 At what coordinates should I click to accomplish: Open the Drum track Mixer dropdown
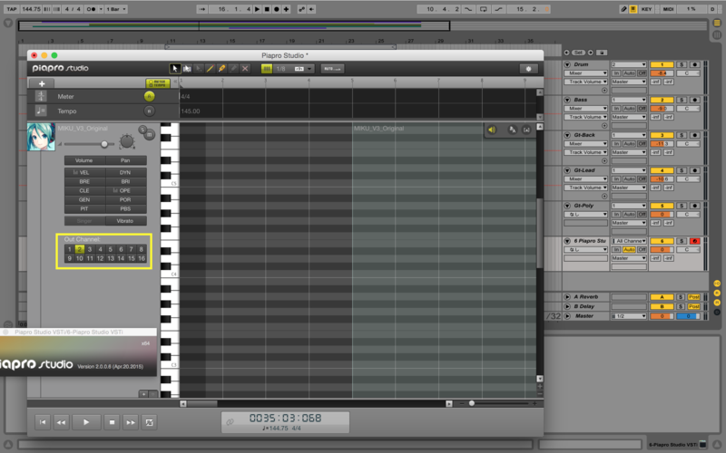coord(585,73)
